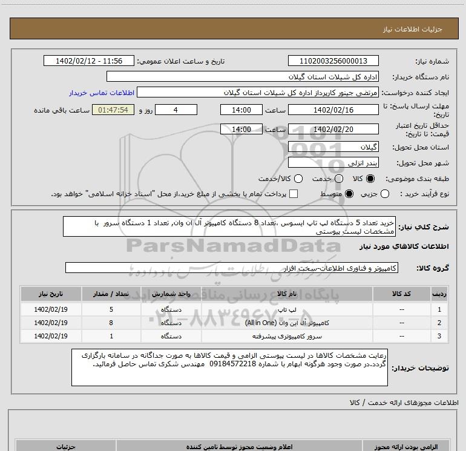The height and width of the screenshot is (451, 466).
Task: Click remaining days field showing 4
Action: click(x=176, y=110)
